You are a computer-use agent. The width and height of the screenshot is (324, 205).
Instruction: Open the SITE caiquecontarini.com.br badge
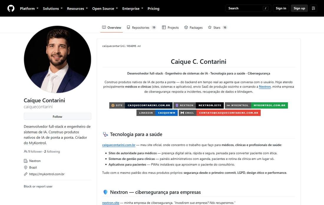(141, 105)
